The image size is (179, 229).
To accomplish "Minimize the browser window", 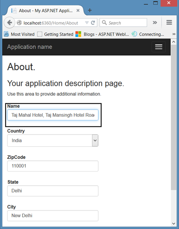I will tap(146, 4).
